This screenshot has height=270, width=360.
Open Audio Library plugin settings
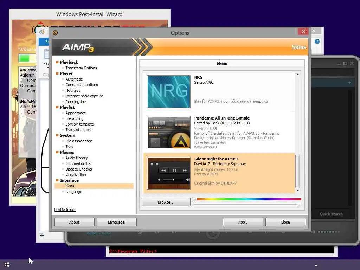coord(76,158)
